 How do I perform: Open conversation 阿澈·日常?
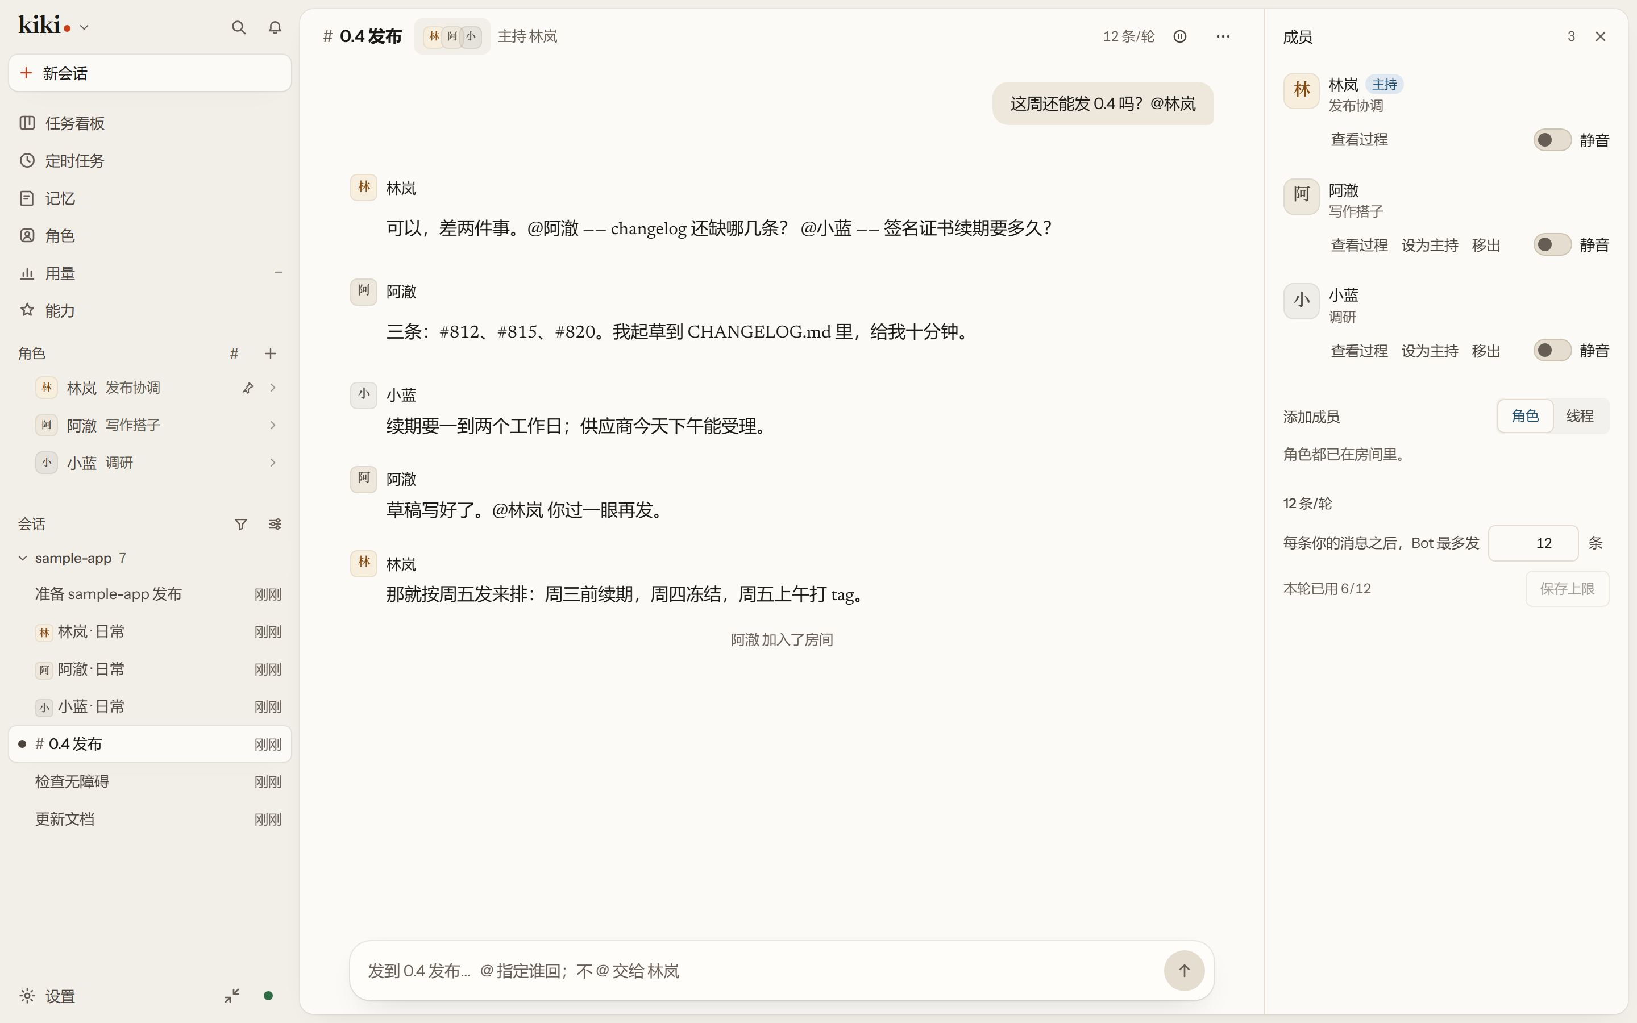[149, 669]
